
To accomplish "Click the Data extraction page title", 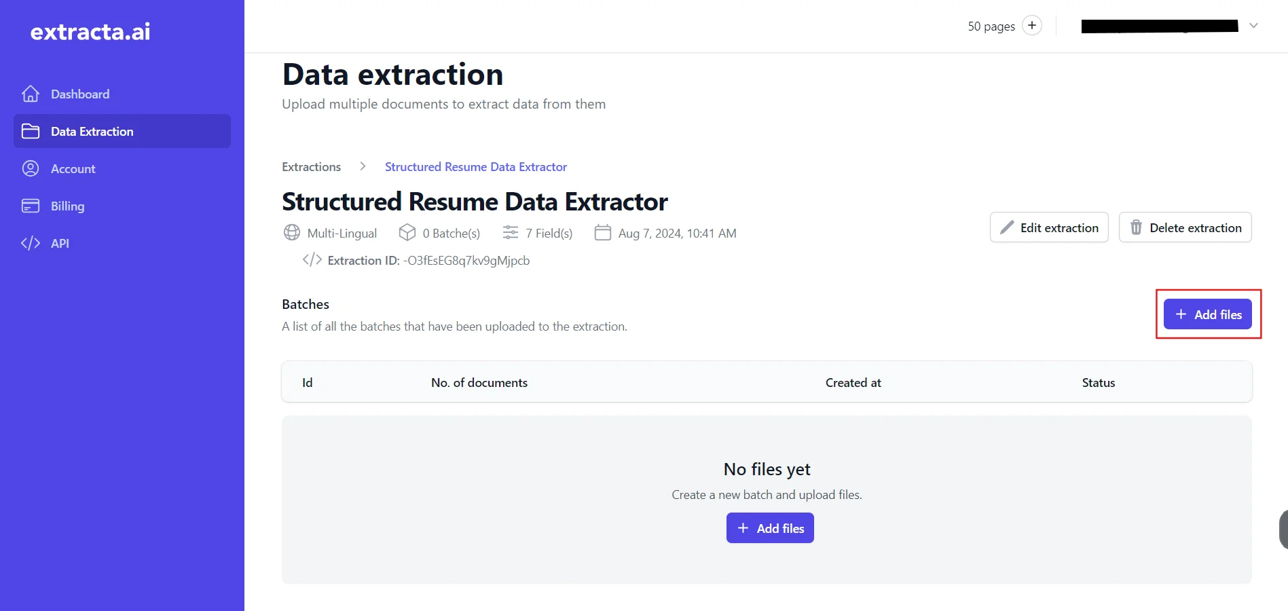I will (393, 74).
